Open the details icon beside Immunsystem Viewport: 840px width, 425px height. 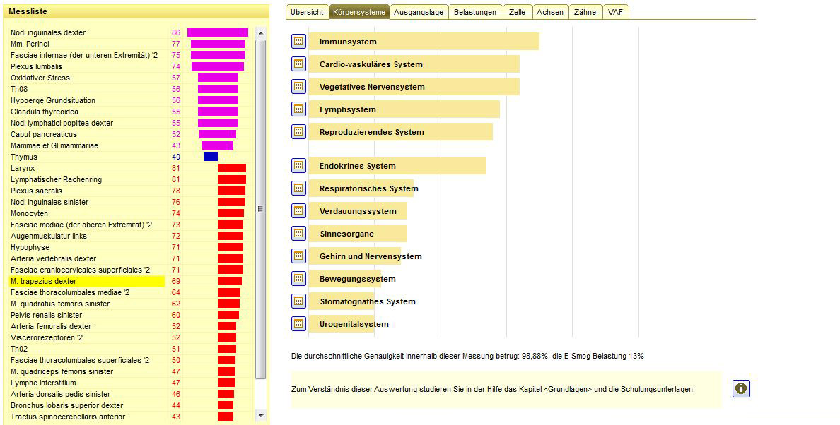tap(298, 42)
